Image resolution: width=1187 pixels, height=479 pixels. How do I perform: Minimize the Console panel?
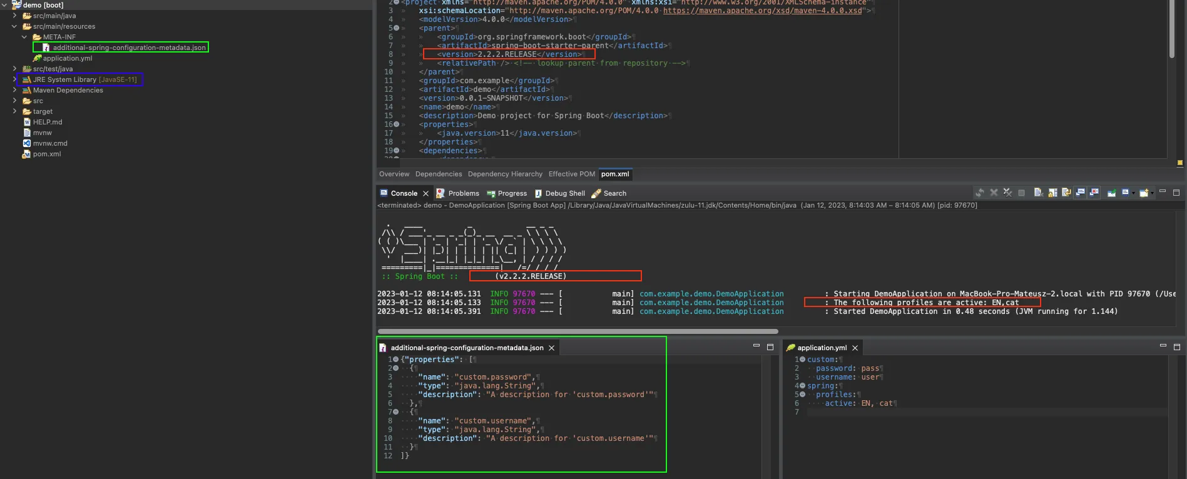1163,191
